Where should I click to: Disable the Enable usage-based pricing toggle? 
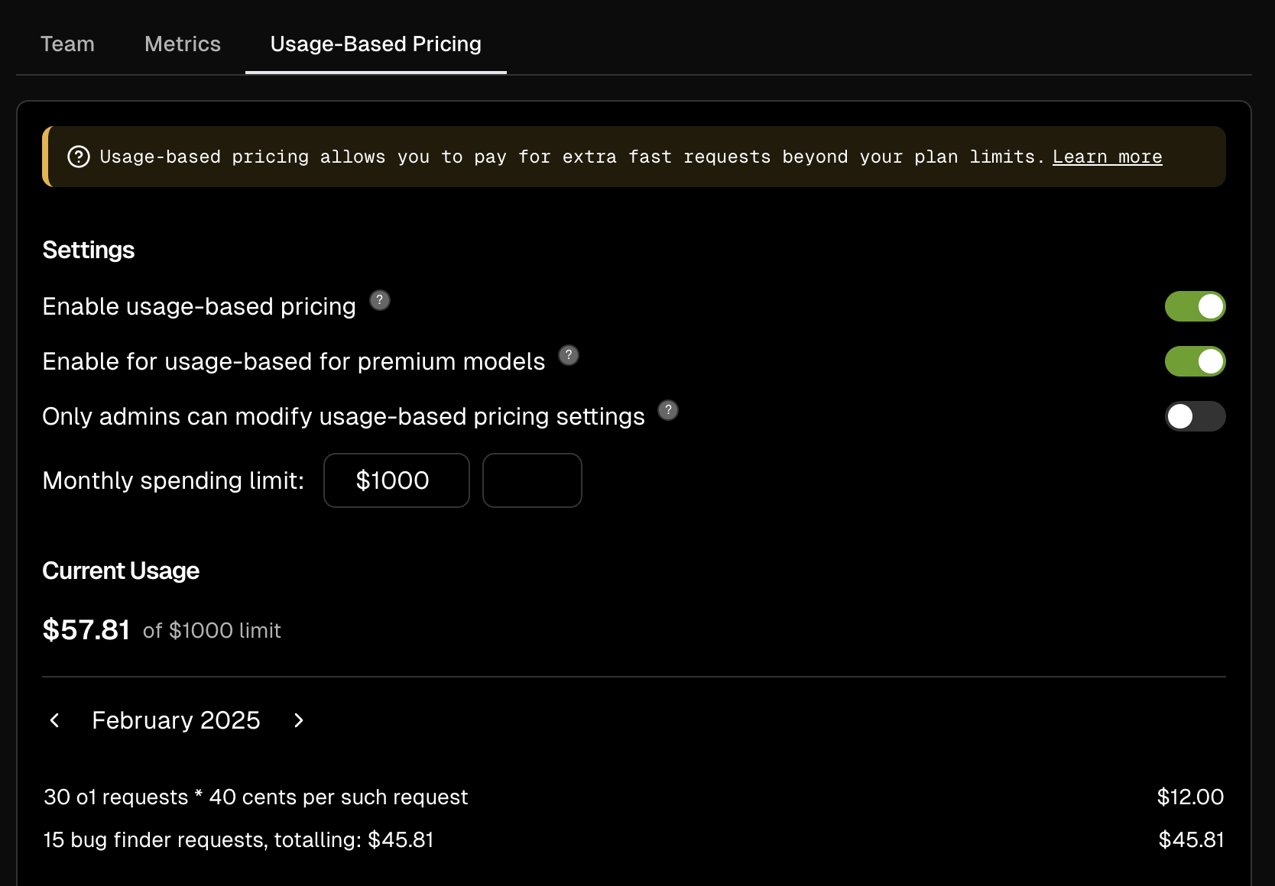tap(1195, 306)
